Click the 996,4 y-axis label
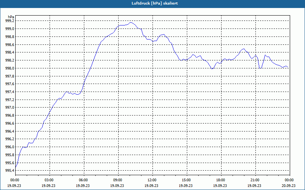305x190 pixels. 10,131
